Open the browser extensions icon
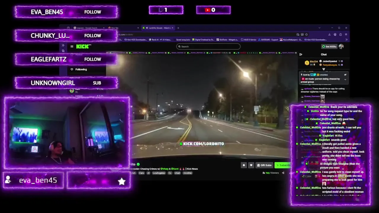This screenshot has height=213, width=379. coord(341,34)
